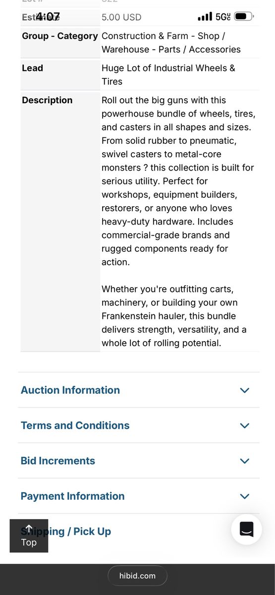Check the battery icon in status bar
The image size is (275, 595).
coord(244,17)
